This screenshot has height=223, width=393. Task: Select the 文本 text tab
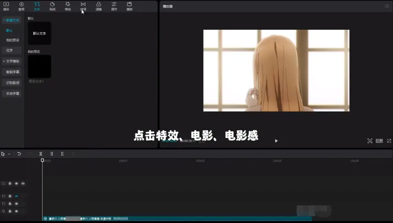[x=37, y=6]
